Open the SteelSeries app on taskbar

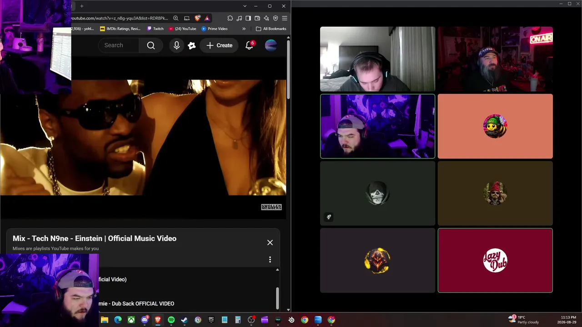(291, 320)
